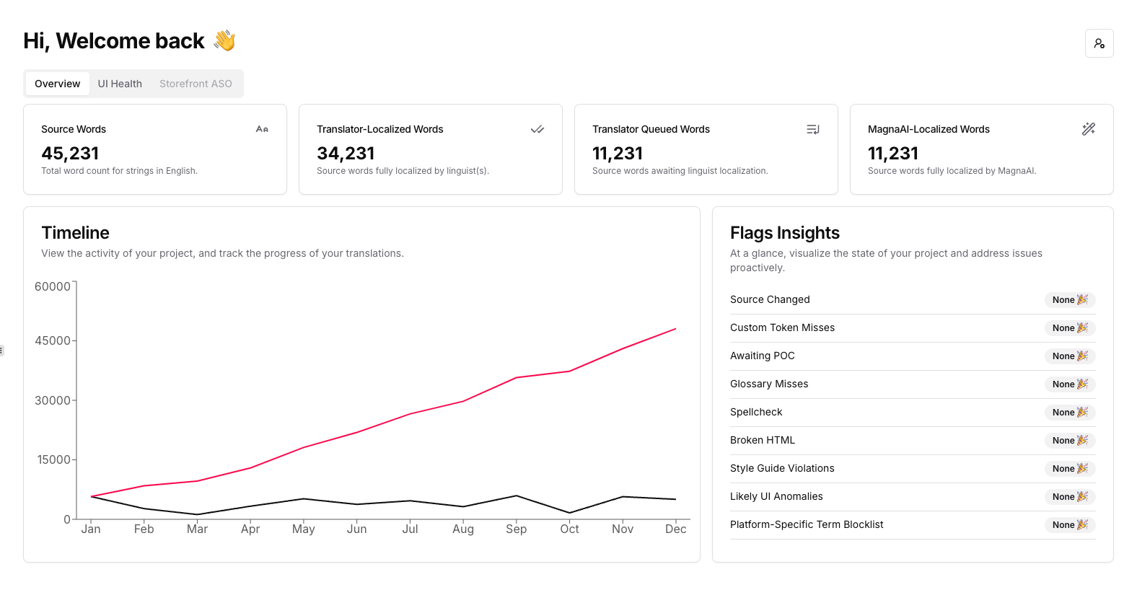This screenshot has width=1137, height=590.
Task: Click the black line's Sep peak on chart
Action: [x=517, y=496]
